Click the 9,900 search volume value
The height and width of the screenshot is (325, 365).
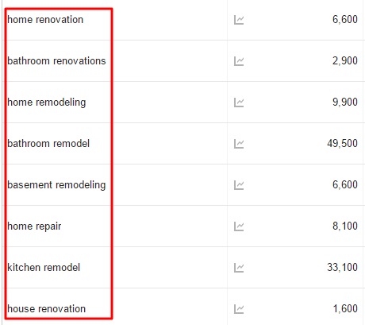click(x=345, y=103)
